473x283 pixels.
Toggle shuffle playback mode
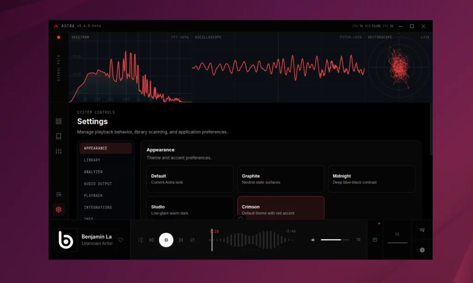[x=140, y=240]
